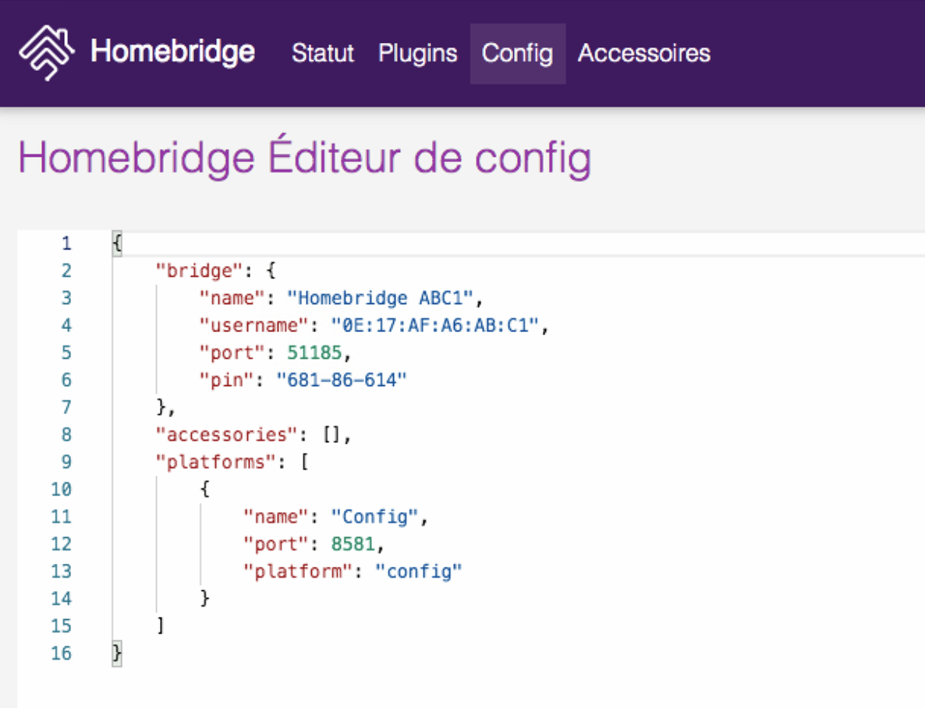The height and width of the screenshot is (708, 925).
Task: Switch to the Plugins tab
Action: [x=418, y=53]
